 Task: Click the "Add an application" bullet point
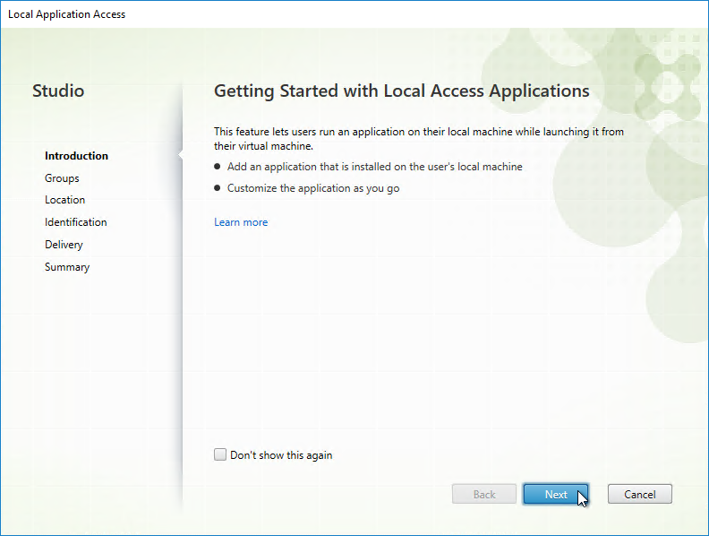374,167
